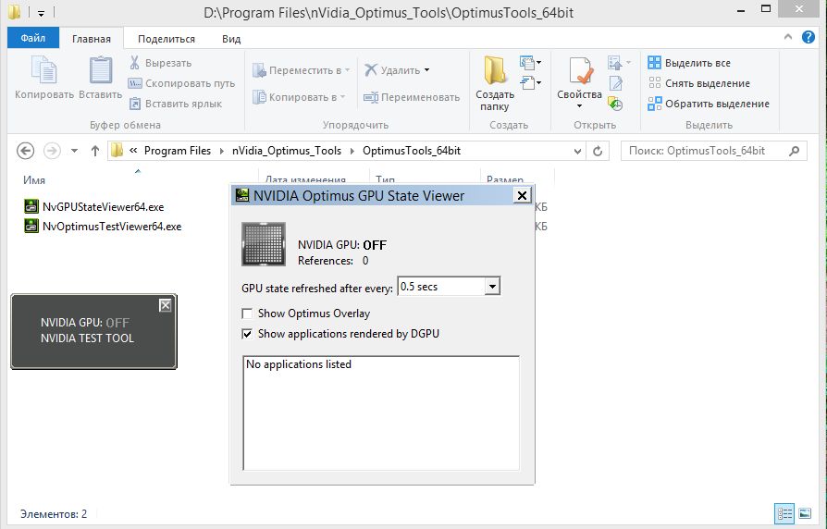
Task: Minimize the Explorer window
Action: pos(740,10)
